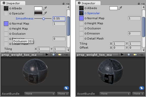
Task: Play right material preview animation
Action: click(122, 55)
